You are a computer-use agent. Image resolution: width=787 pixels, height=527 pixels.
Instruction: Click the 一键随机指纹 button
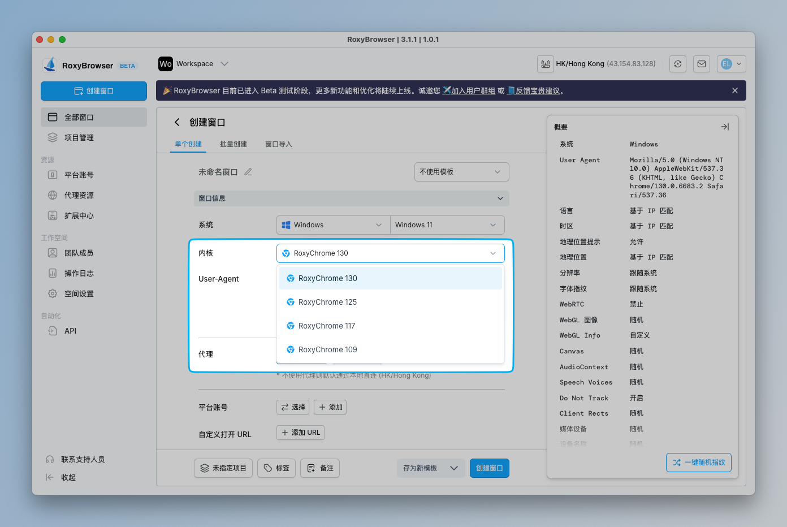699,463
